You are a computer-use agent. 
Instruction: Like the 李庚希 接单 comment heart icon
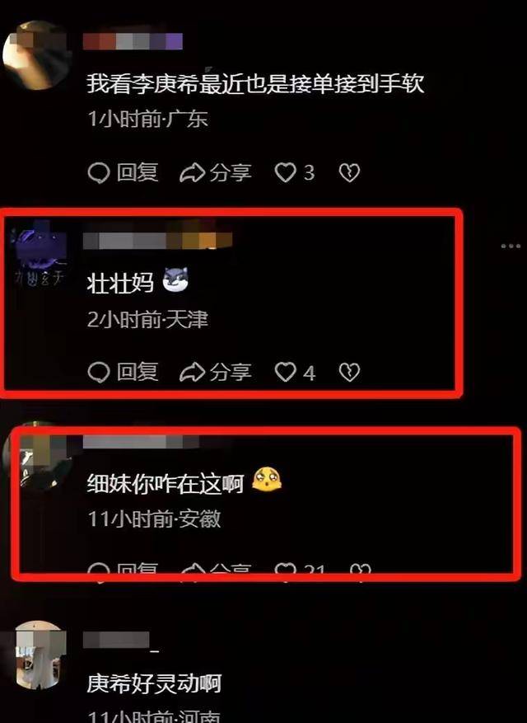285,172
